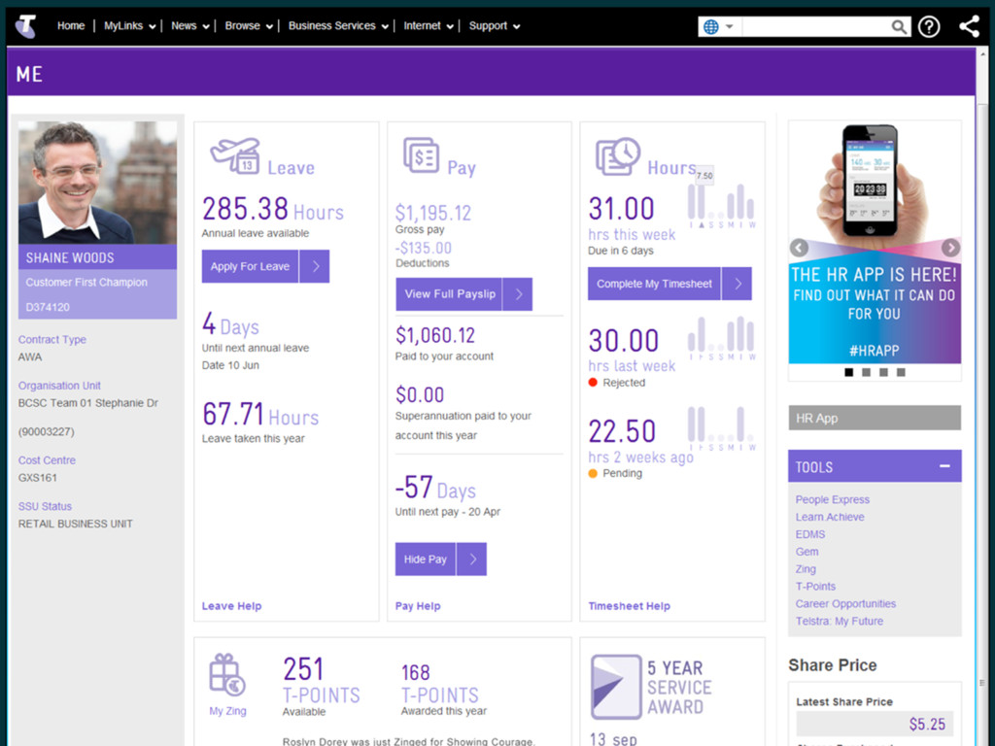Open the My Zing link
This screenshot has height=746, width=995.
227,711
